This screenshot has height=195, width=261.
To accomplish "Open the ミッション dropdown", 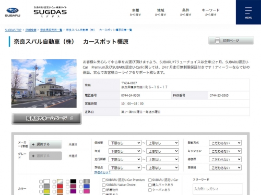I will coord(225,151).
